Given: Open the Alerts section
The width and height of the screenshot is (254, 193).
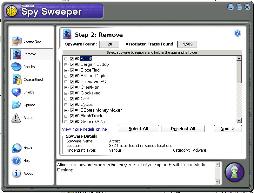Looking at the screenshot, I should [28, 118].
